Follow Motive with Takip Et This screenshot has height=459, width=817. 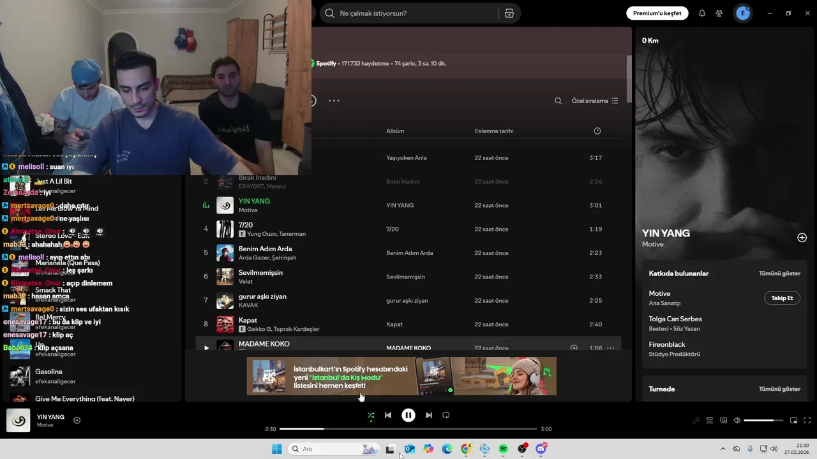click(x=782, y=298)
